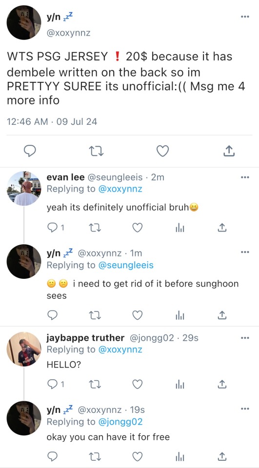Image resolution: width=259 pixels, height=468 pixels.
Task: Like jaybappe truther's 'HELLO?' reply
Action: click(138, 385)
